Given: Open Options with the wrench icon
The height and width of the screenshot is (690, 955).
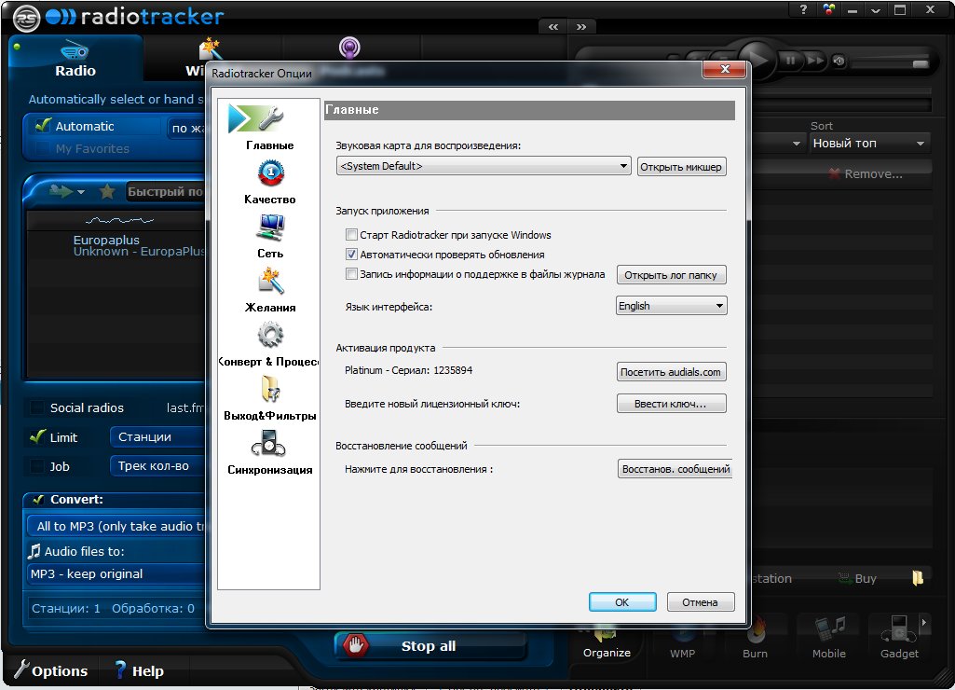Looking at the screenshot, I should tap(51, 670).
